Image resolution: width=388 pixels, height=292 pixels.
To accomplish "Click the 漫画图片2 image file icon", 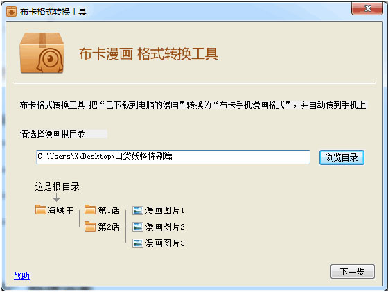I will click(x=138, y=227).
